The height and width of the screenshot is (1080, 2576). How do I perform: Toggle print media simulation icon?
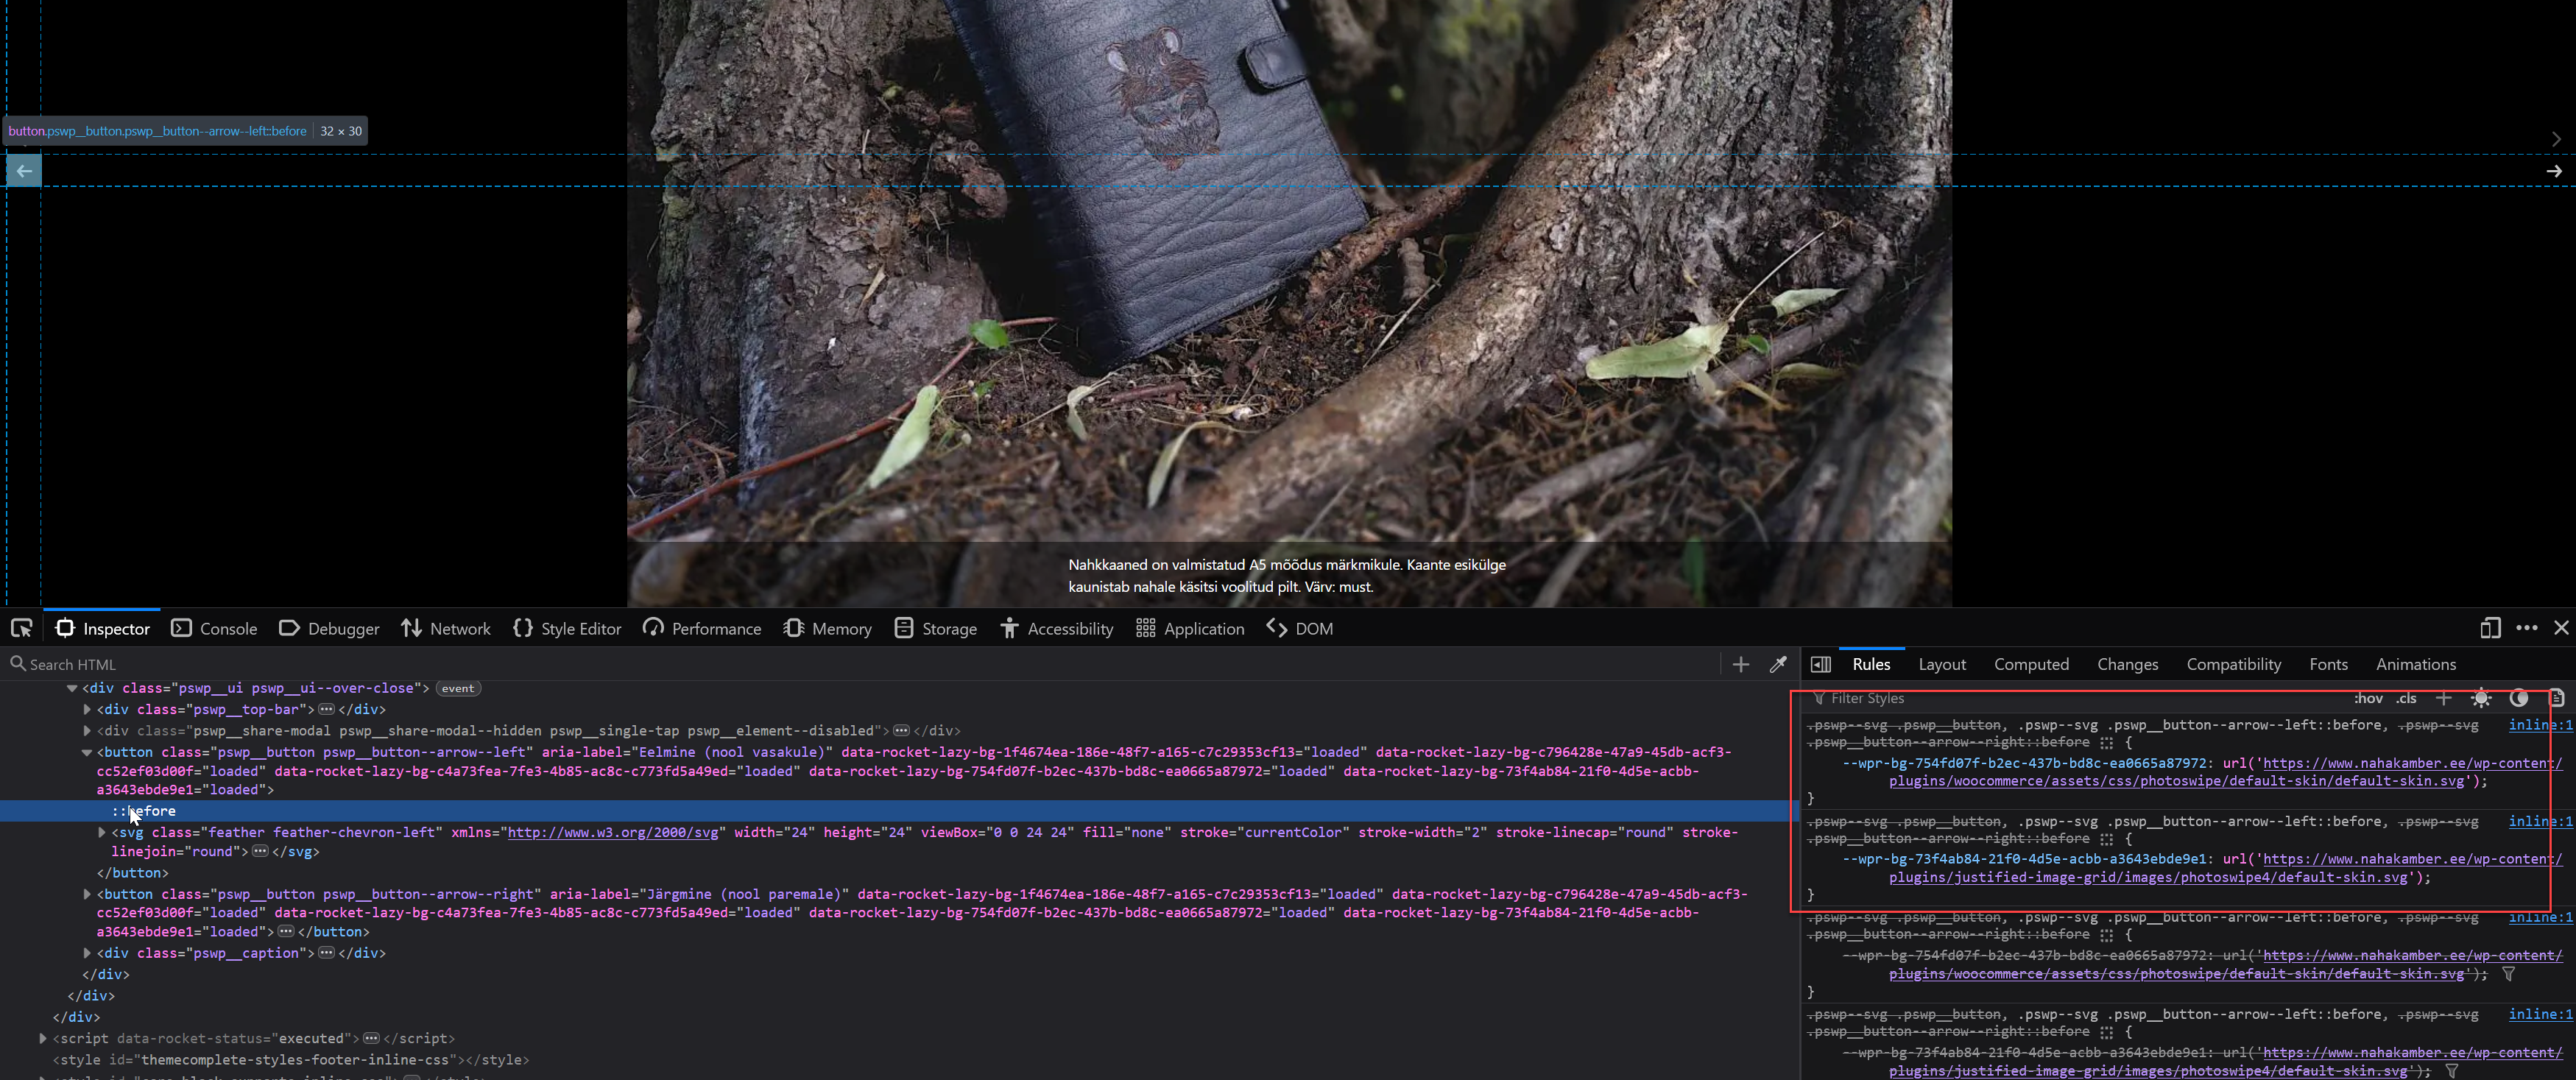(2556, 698)
